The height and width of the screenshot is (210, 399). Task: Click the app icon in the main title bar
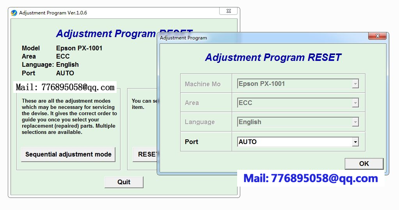[14, 13]
